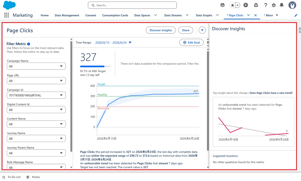
Task: Open the user avatar profile menu
Action: [x=292, y=5]
